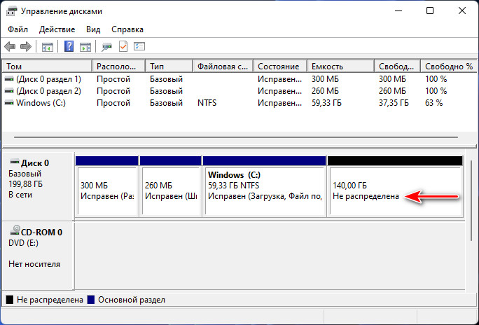Click the Нет носителя text under CD-ROM 0
The image size is (479, 325).
[x=34, y=264]
